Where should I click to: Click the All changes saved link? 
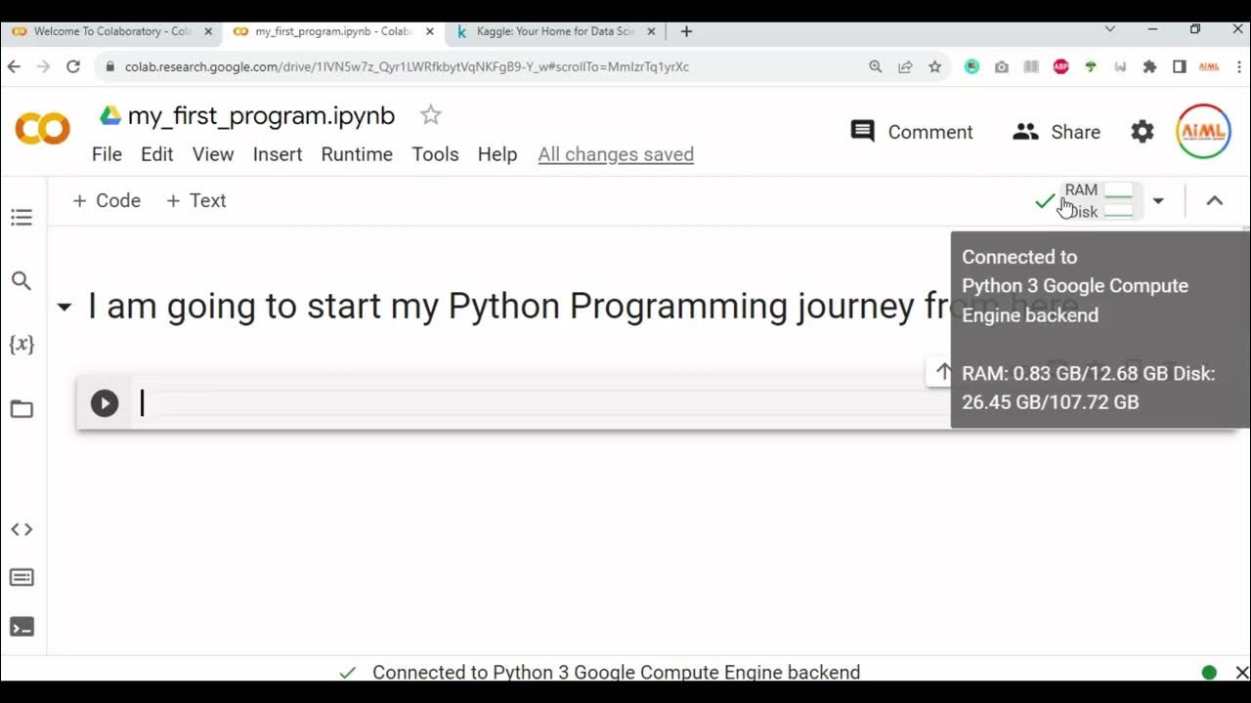pyautogui.click(x=616, y=154)
